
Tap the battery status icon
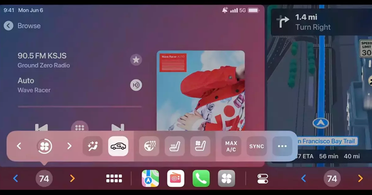click(253, 10)
